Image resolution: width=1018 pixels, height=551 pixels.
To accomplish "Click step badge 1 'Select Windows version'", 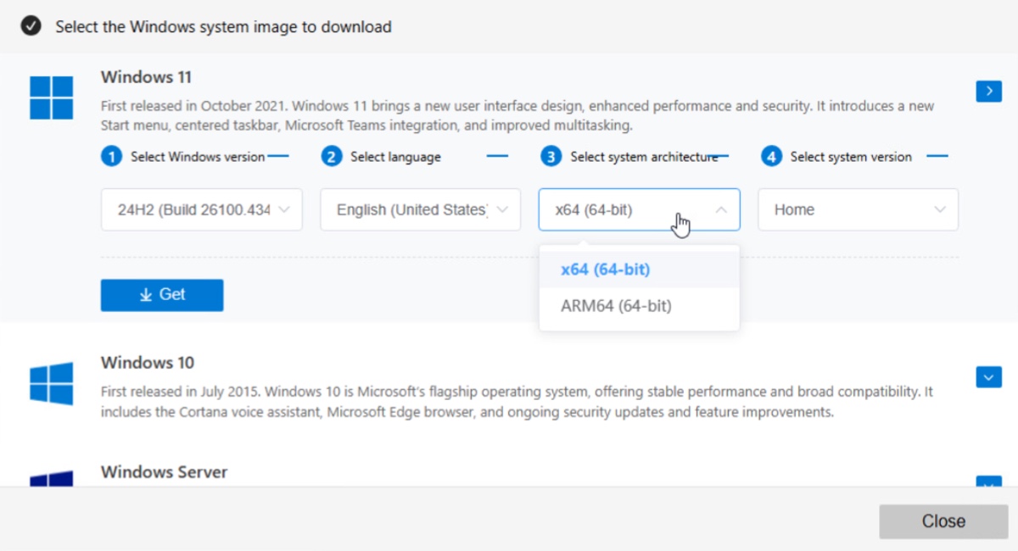I will click(x=110, y=156).
